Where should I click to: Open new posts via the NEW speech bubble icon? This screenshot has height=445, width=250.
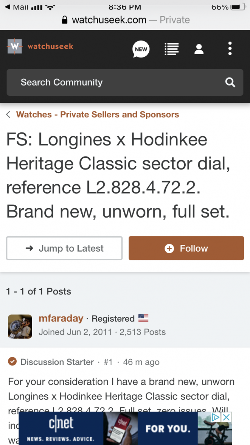(140, 49)
